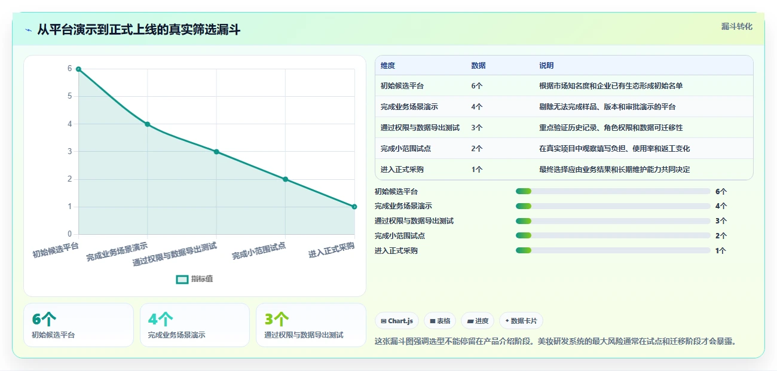The width and height of the screenshot is (777, 371).
Task: Click the description 重点验证历史记录、角色权限和数据可迁移性
Action: coord(611,128)
